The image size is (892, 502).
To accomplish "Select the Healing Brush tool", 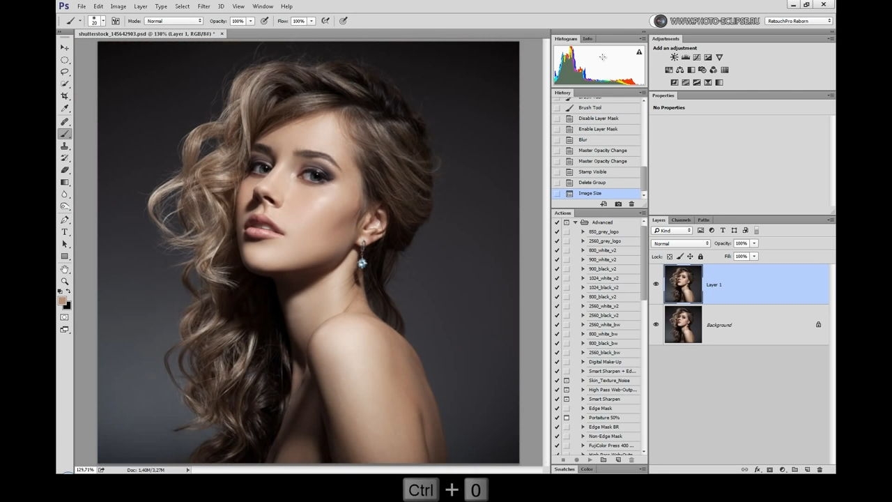I will pos(65,122).
